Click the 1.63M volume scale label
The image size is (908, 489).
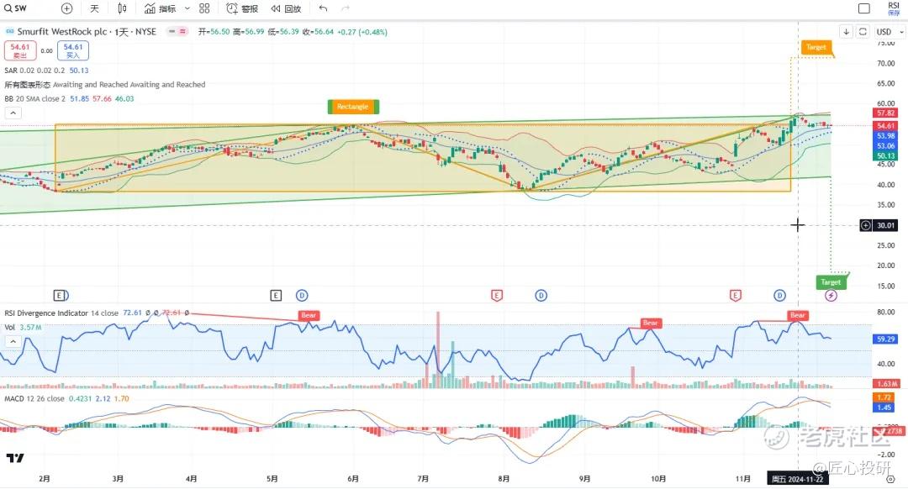pyautogui.click(x=886, y=384)
